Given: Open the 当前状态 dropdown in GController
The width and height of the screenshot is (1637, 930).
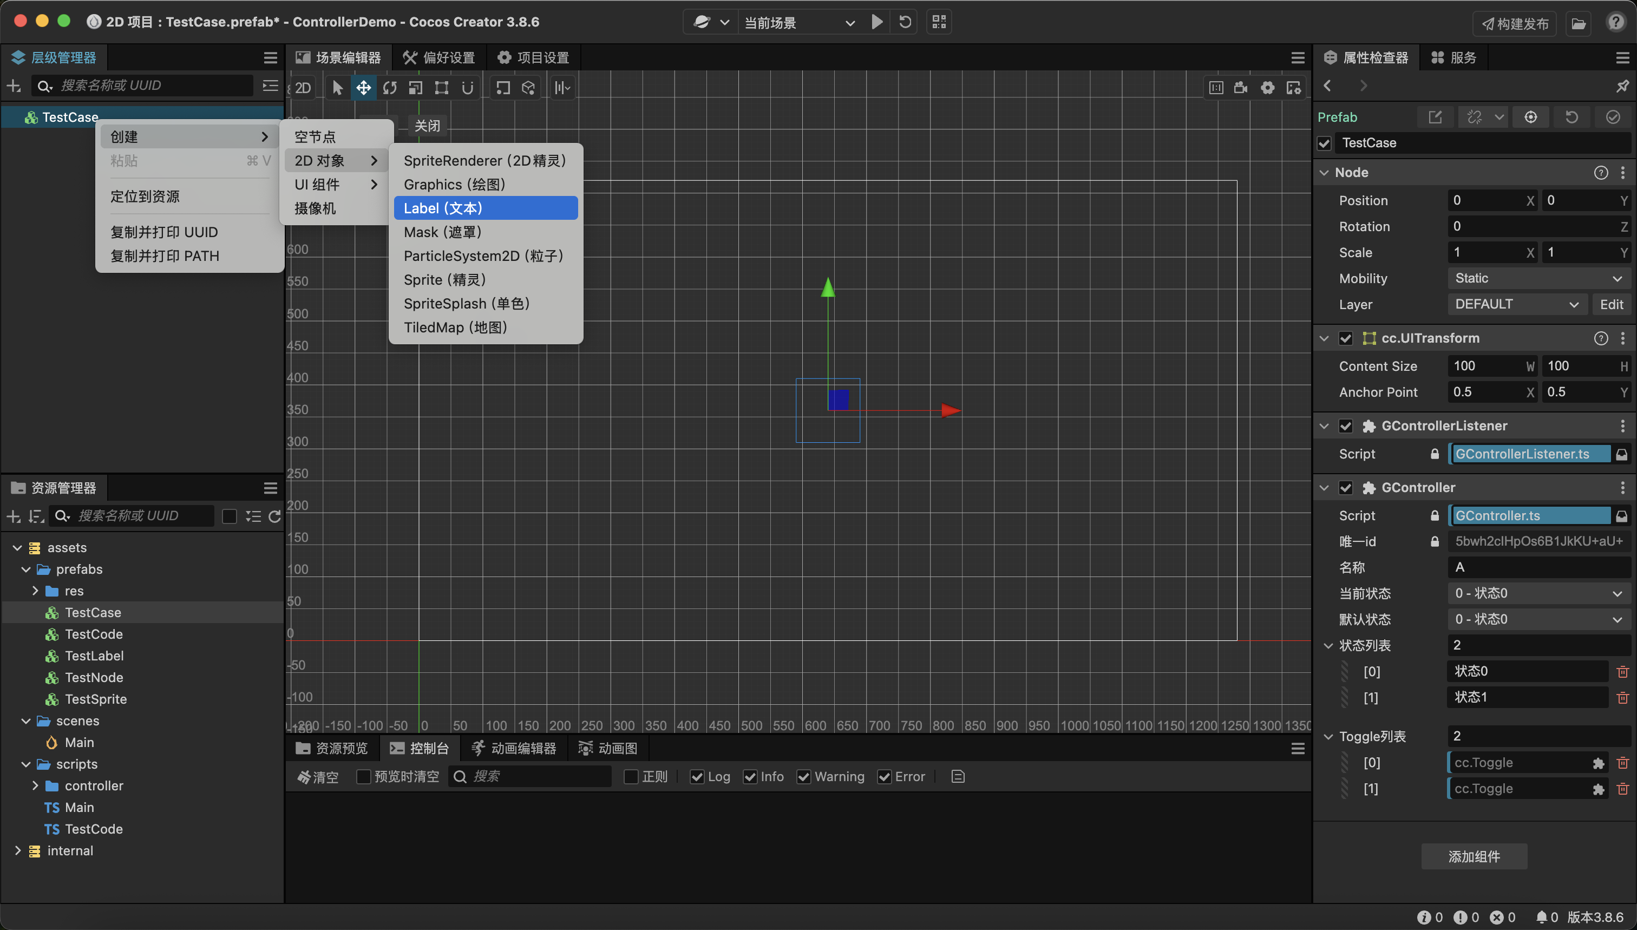Looking at the screenshot, I should 1538,593.
